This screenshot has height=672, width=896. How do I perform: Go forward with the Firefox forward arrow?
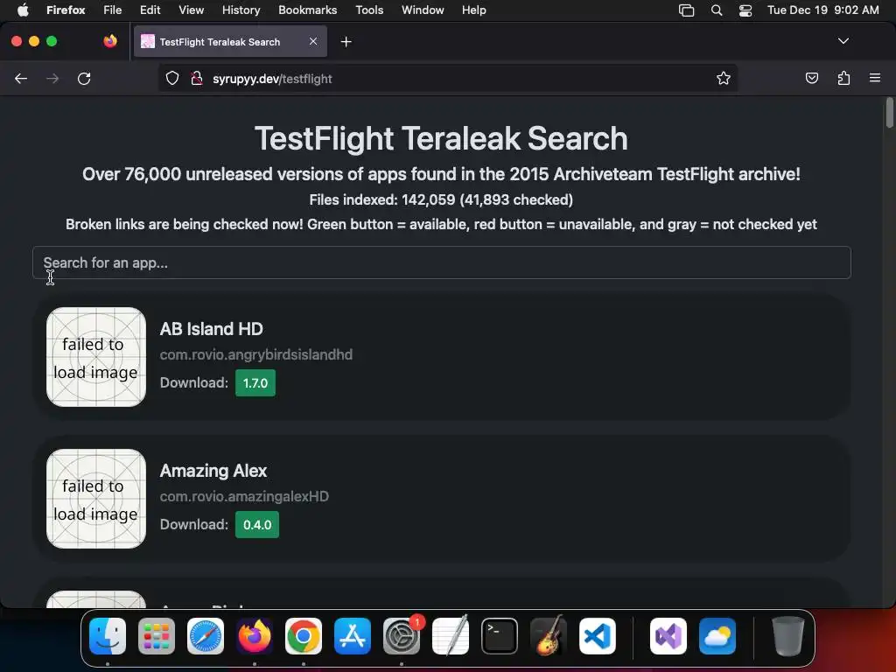click(x=52, y=78)
